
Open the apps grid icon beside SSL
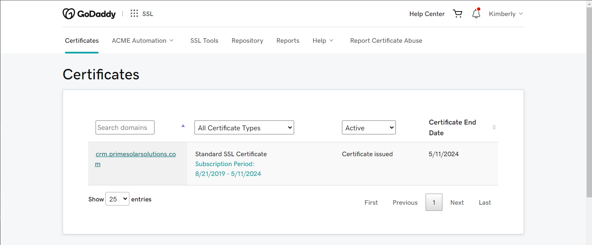tap(134, 14)
